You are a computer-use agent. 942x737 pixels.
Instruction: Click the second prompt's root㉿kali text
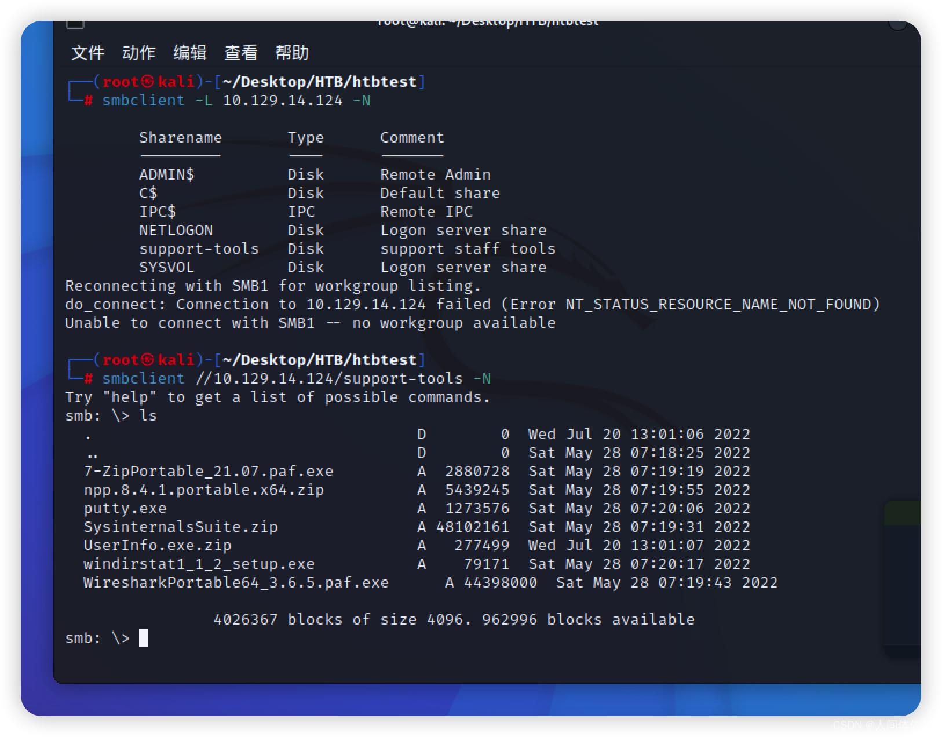148,360
